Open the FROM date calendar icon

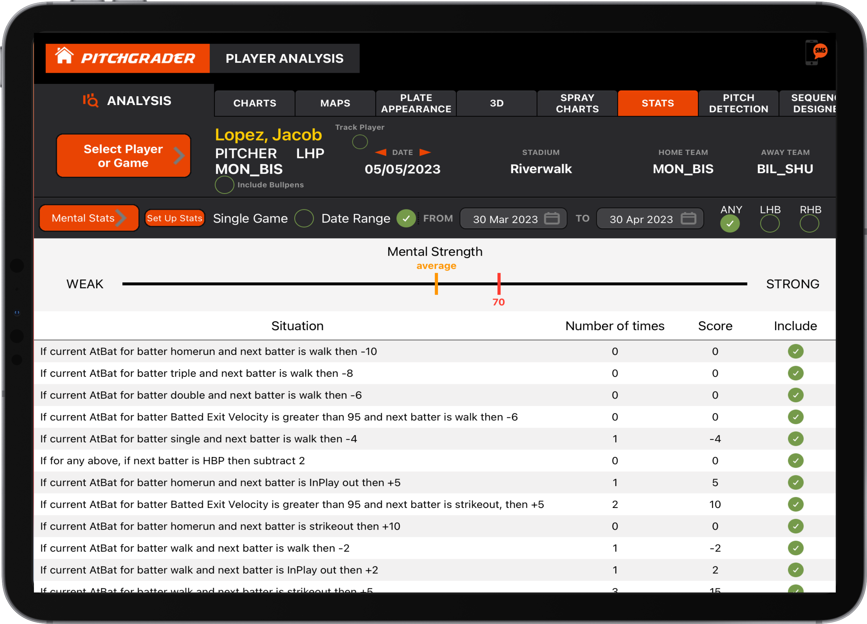click(552, 218)
